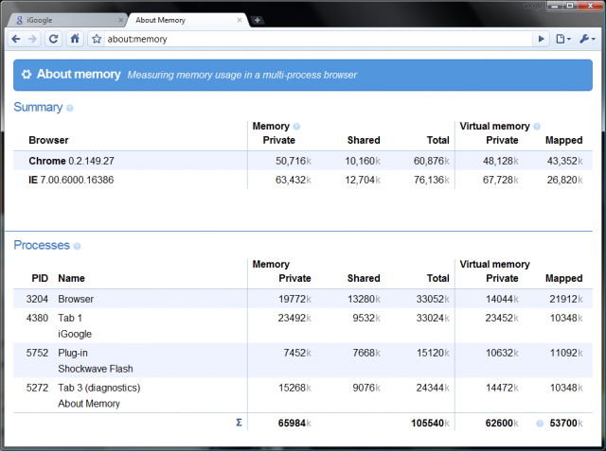Click Browser private memory 19772k
The height and width of the screenshot is (451, 606).
pyautogui.click(x=294, y=299)
